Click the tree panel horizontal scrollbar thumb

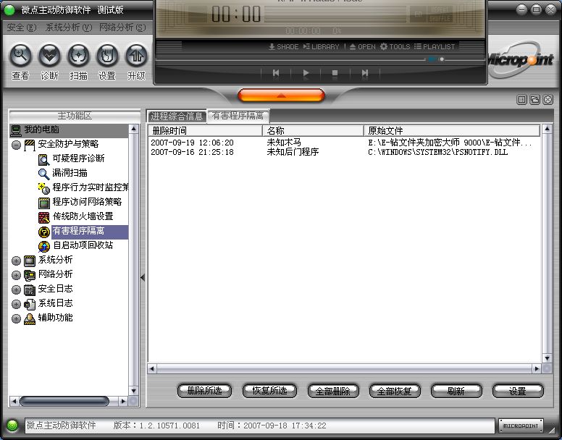[64, 402]
